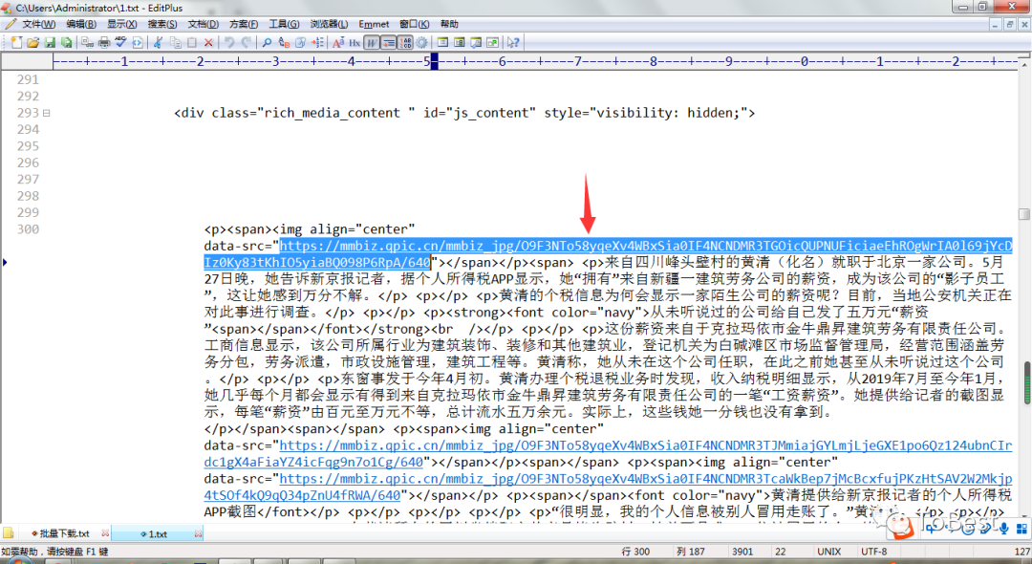Image resolution: width=1032 pixels, height=564 pixels.
Task: Create a new document from toolbar
Action: point(16,43)
